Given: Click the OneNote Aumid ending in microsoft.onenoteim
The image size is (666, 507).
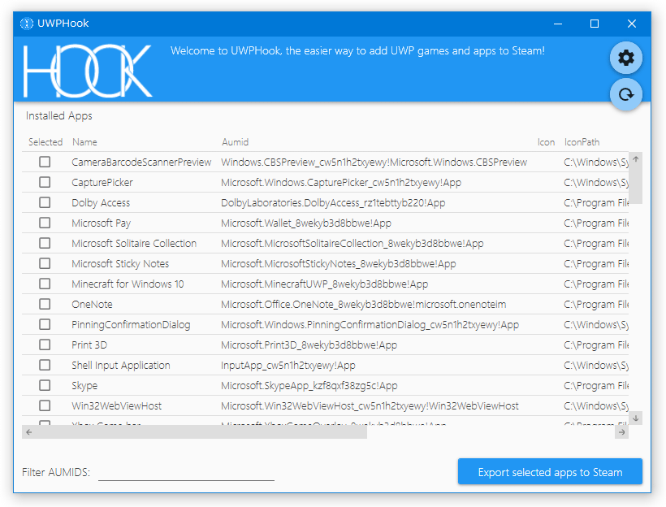Looking at the screenshot, I should [364, 305].
